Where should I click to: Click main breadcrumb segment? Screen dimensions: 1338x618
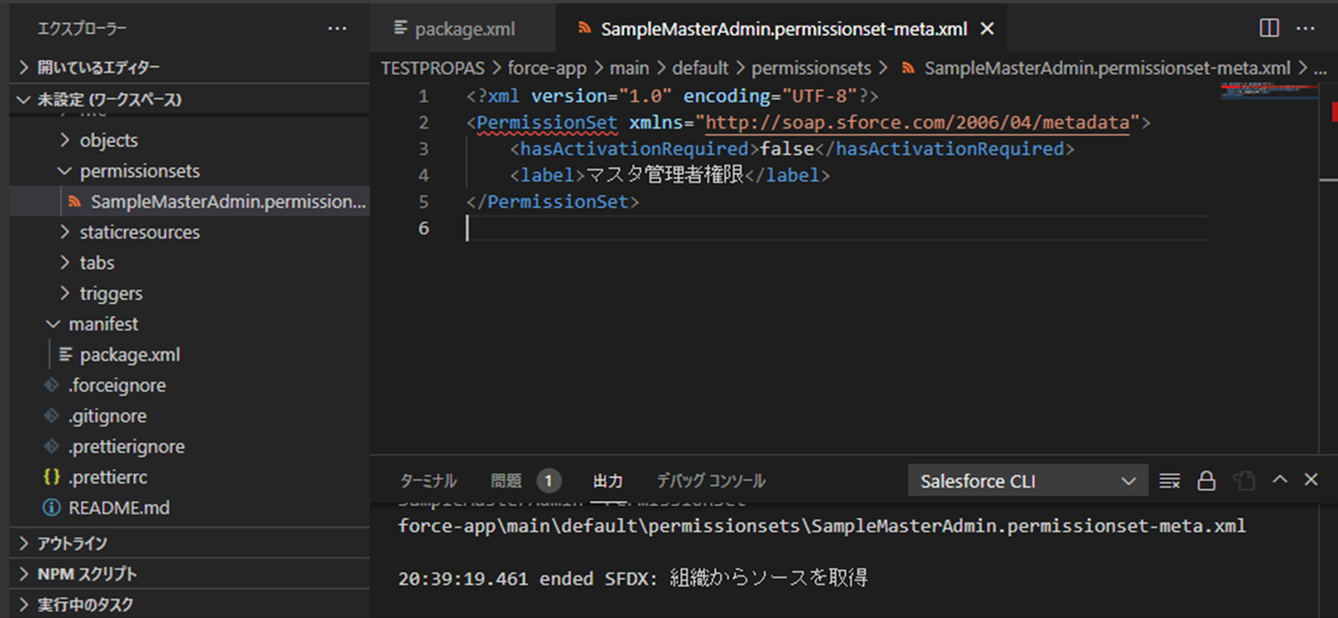pyautogui.click(x=629, y=68)
